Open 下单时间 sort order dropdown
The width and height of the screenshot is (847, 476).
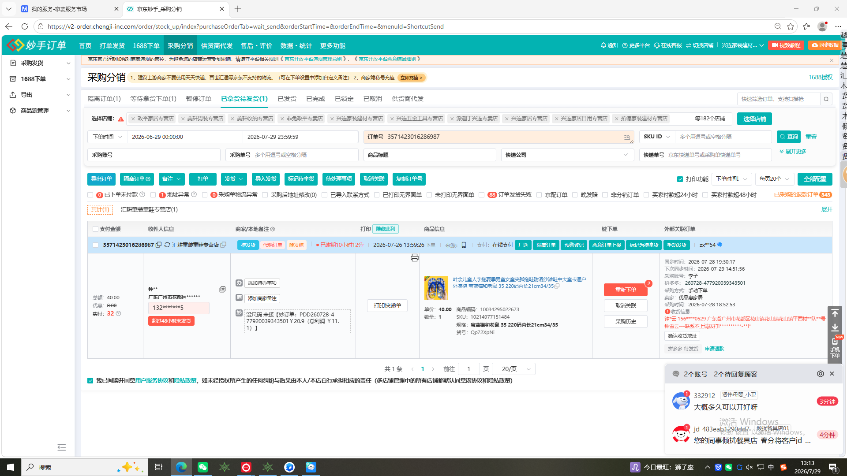pos(731,179)
